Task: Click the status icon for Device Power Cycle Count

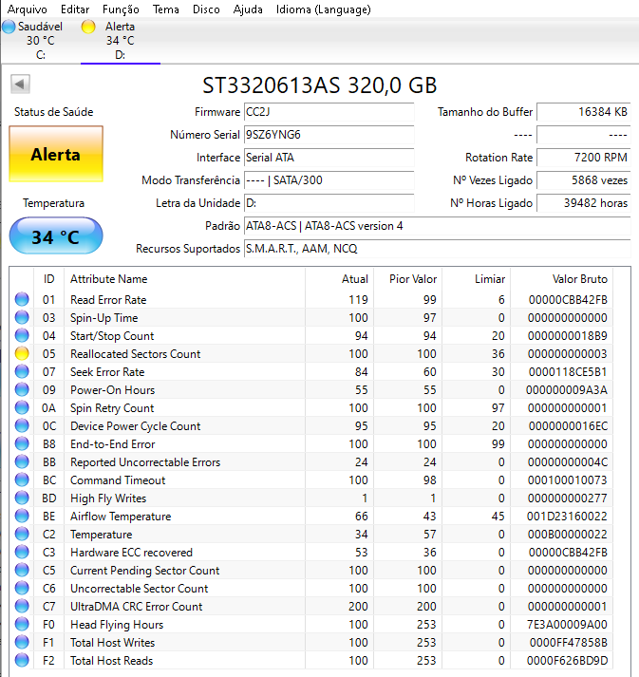Action: click(x=22, y=425)
